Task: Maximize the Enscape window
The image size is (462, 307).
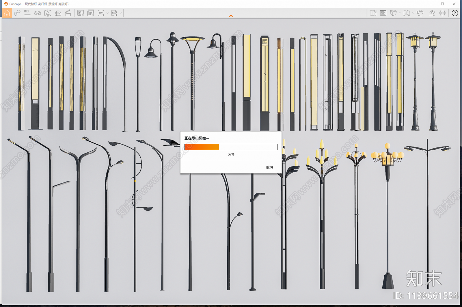Action: click(x=442, y=4)
